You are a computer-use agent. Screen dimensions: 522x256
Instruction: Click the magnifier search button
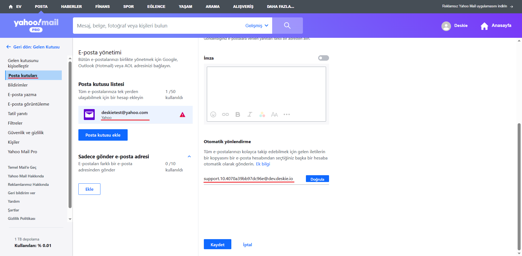click(287, 26)
